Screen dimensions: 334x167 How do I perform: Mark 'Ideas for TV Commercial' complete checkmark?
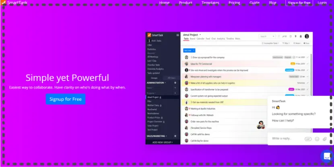coord(308,64)
